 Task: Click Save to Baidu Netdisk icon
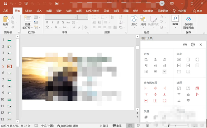click(x=188, y=19)
